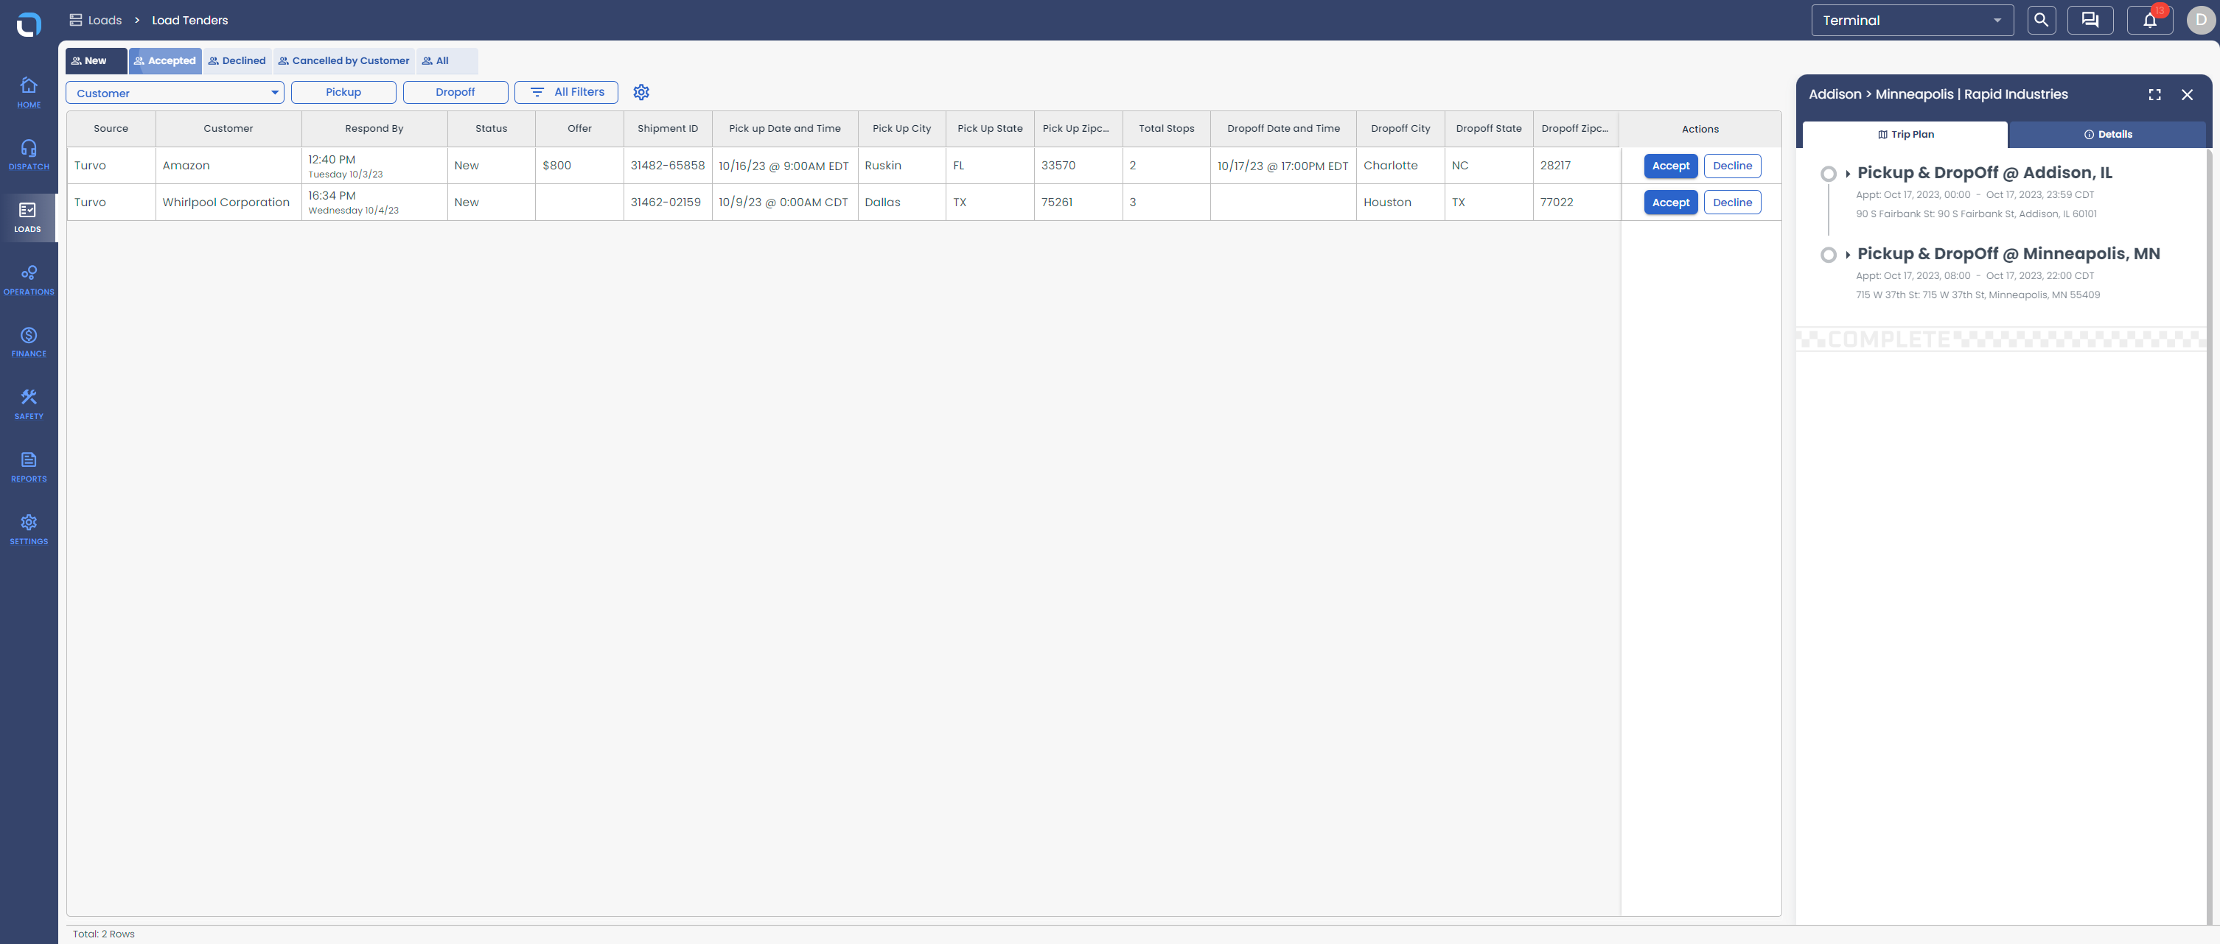
Task: Expand the Addison, IL stop details
Action: 1848,174
